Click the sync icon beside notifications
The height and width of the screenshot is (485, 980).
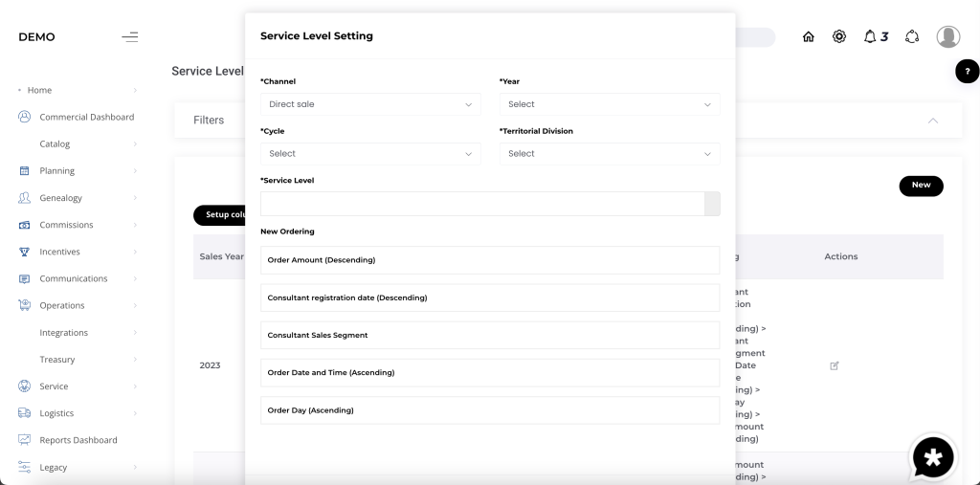point(912,37)
